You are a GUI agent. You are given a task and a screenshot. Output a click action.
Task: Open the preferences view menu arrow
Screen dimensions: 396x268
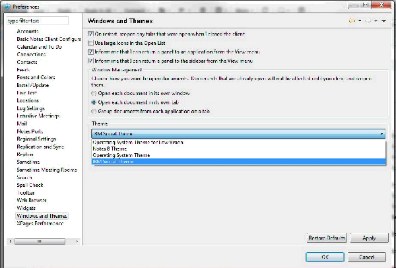click(384, 20)
